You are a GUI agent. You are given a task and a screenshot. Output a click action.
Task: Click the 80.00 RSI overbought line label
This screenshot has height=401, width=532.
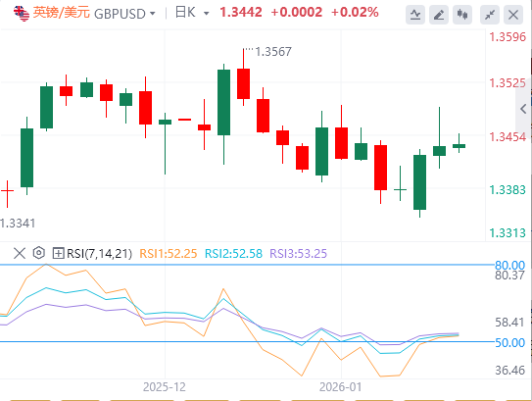[509, 265]
